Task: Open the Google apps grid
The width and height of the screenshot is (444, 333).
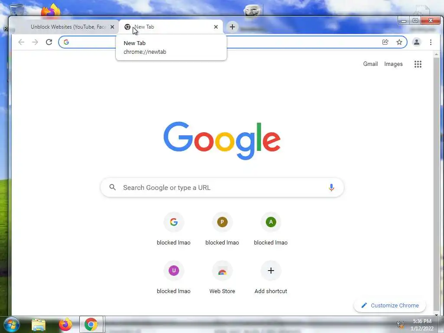Action: [418, 64]
